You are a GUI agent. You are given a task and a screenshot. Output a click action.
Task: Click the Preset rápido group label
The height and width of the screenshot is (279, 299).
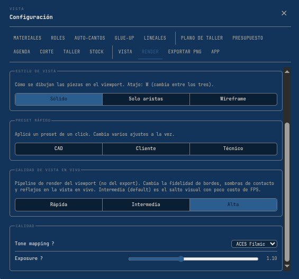(x=33, y=120)
